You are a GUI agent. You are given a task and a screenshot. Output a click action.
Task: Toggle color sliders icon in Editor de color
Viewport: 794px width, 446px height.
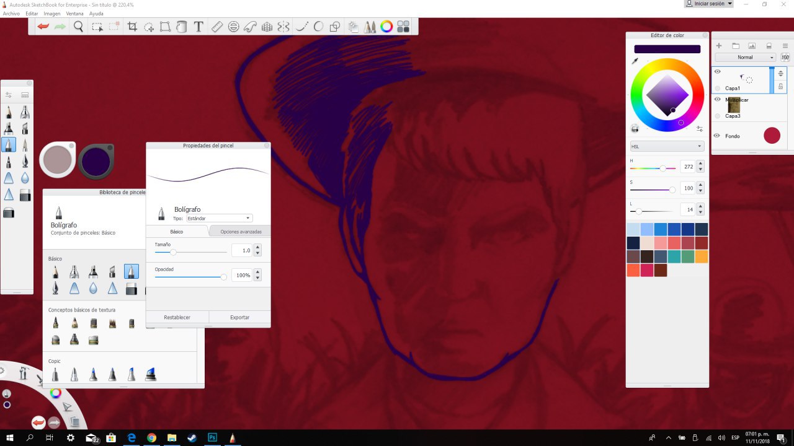(700, 129)
